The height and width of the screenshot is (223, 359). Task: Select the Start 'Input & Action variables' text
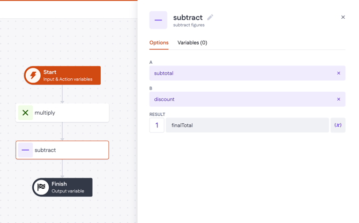tap(68, 79)
